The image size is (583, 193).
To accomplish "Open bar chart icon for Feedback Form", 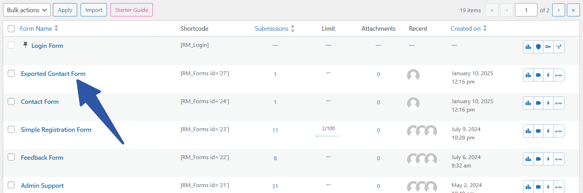I will coord(528,159).
